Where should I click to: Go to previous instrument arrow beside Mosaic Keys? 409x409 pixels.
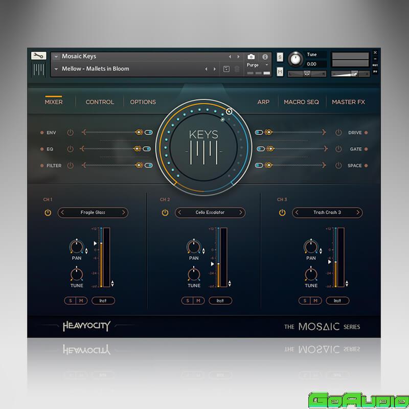(x=230, y=57)
